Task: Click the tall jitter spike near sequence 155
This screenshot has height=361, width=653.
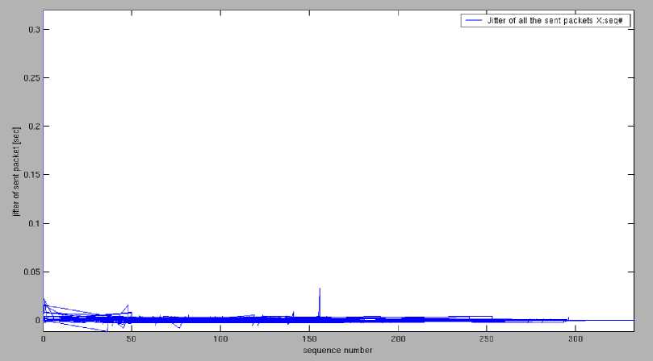Action: [x=320, y=301]
